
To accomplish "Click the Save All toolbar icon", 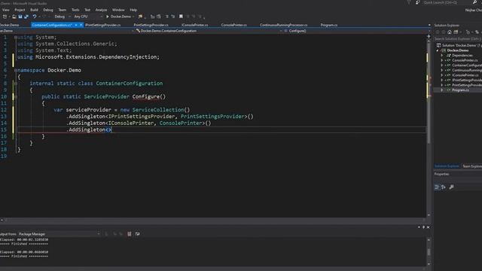I will tap(26, 17).
